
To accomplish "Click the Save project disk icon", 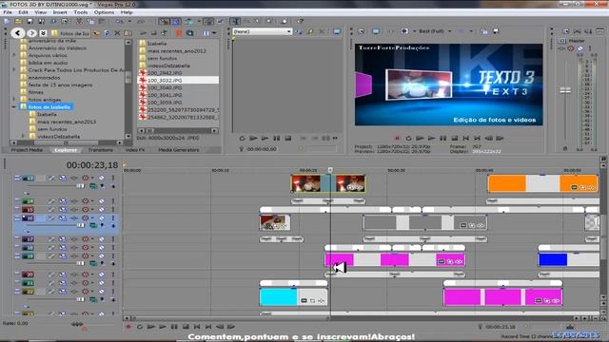I will (29, 21).
